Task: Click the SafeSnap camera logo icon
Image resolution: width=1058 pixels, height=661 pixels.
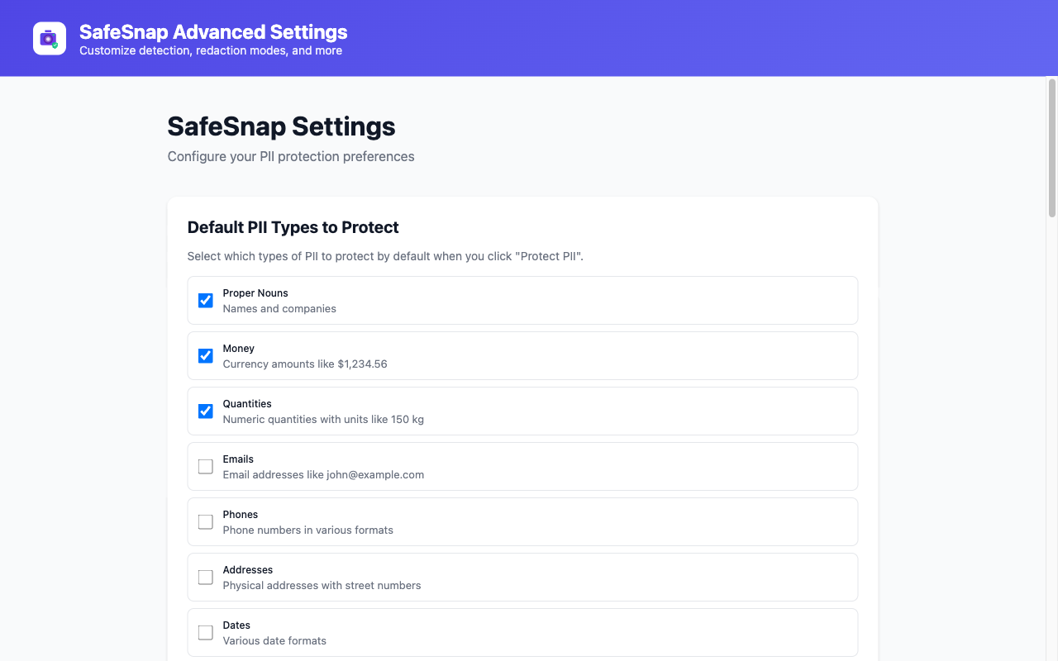Action: pos(50,38)
